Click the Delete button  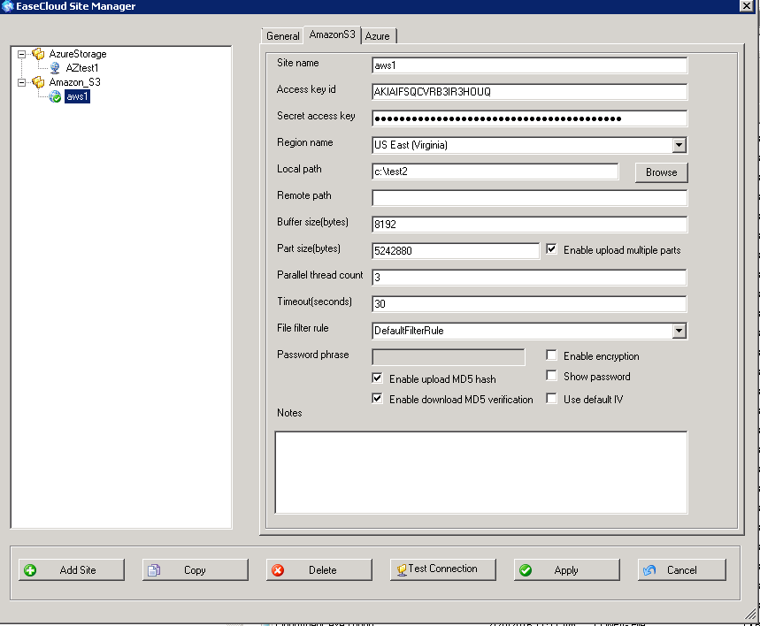coord(319,570)
